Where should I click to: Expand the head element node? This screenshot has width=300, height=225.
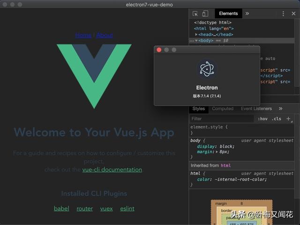point(196,35)
